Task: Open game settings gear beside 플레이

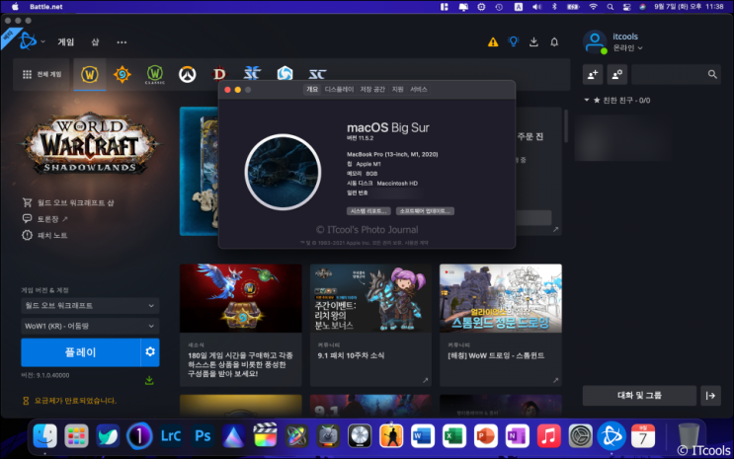Action: coord(150,351)
